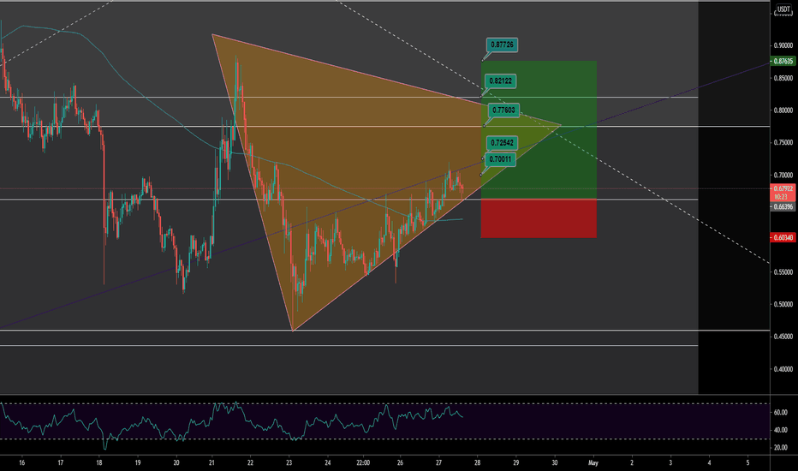
Task: Click date 30 on time axis
Action: (x=555, y=462)
